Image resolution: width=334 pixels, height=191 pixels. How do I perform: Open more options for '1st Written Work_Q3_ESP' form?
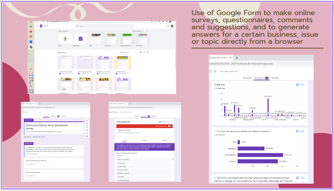coord(73,74)
